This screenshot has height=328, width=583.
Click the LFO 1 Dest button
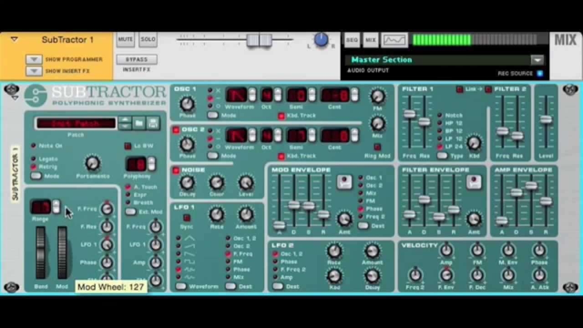(230, 286)
